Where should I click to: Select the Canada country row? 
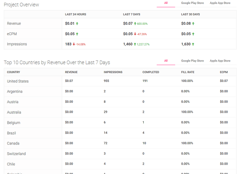click(x=13, y=143)
